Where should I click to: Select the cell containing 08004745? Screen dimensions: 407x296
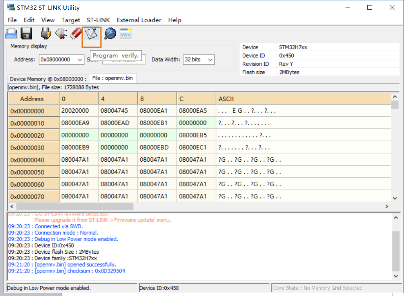118,111
